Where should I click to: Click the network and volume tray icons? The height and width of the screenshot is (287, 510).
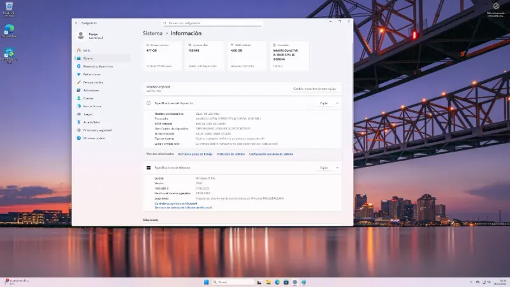click(486, 282)
